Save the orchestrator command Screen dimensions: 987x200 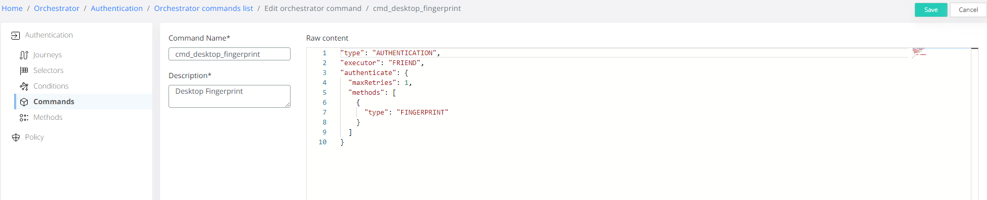(x=931, y=10)
